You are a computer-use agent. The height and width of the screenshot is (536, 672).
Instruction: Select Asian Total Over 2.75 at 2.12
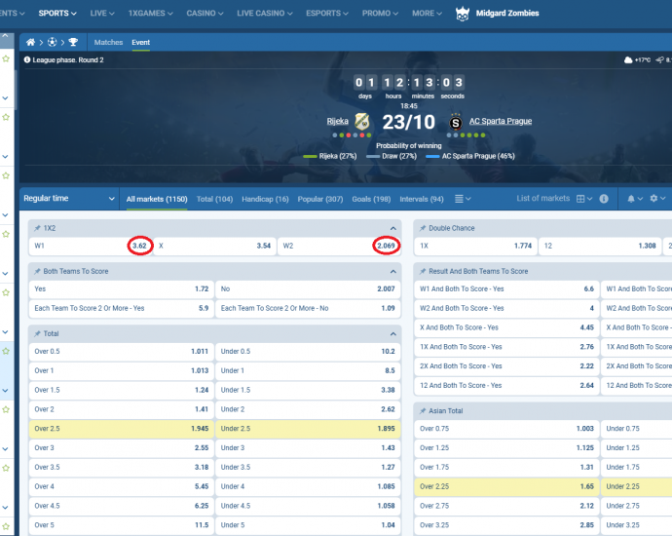tap(506, 506)
